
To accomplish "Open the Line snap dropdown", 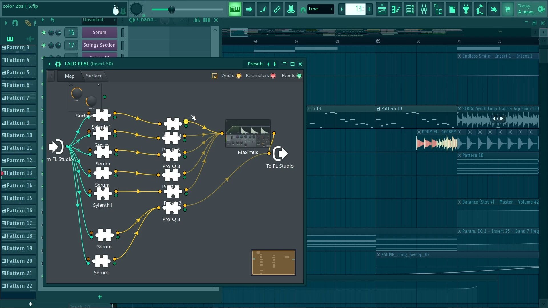I will pos(321,9).
